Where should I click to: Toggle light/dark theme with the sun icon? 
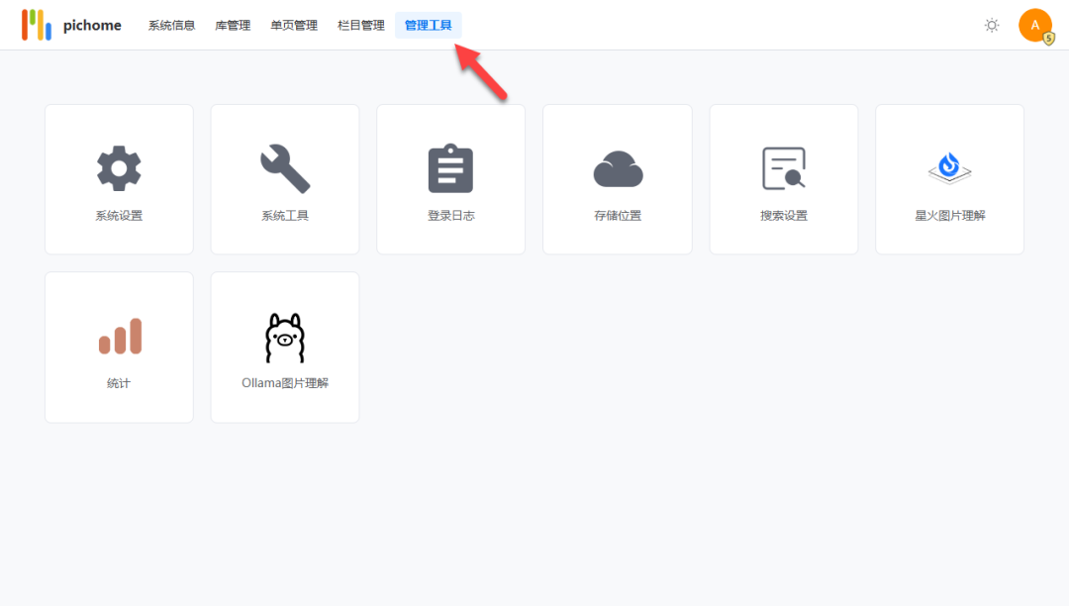[991, 25]
